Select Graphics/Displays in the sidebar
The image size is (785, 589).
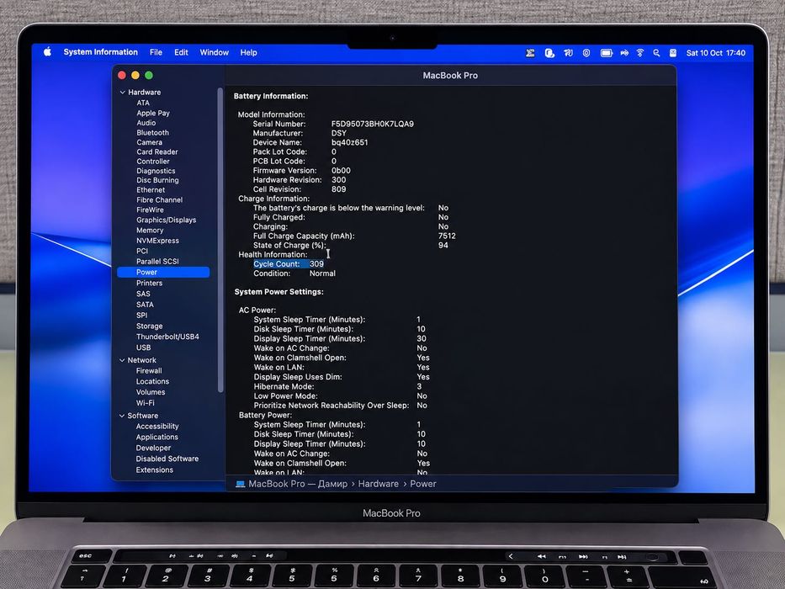pos(166,220)
